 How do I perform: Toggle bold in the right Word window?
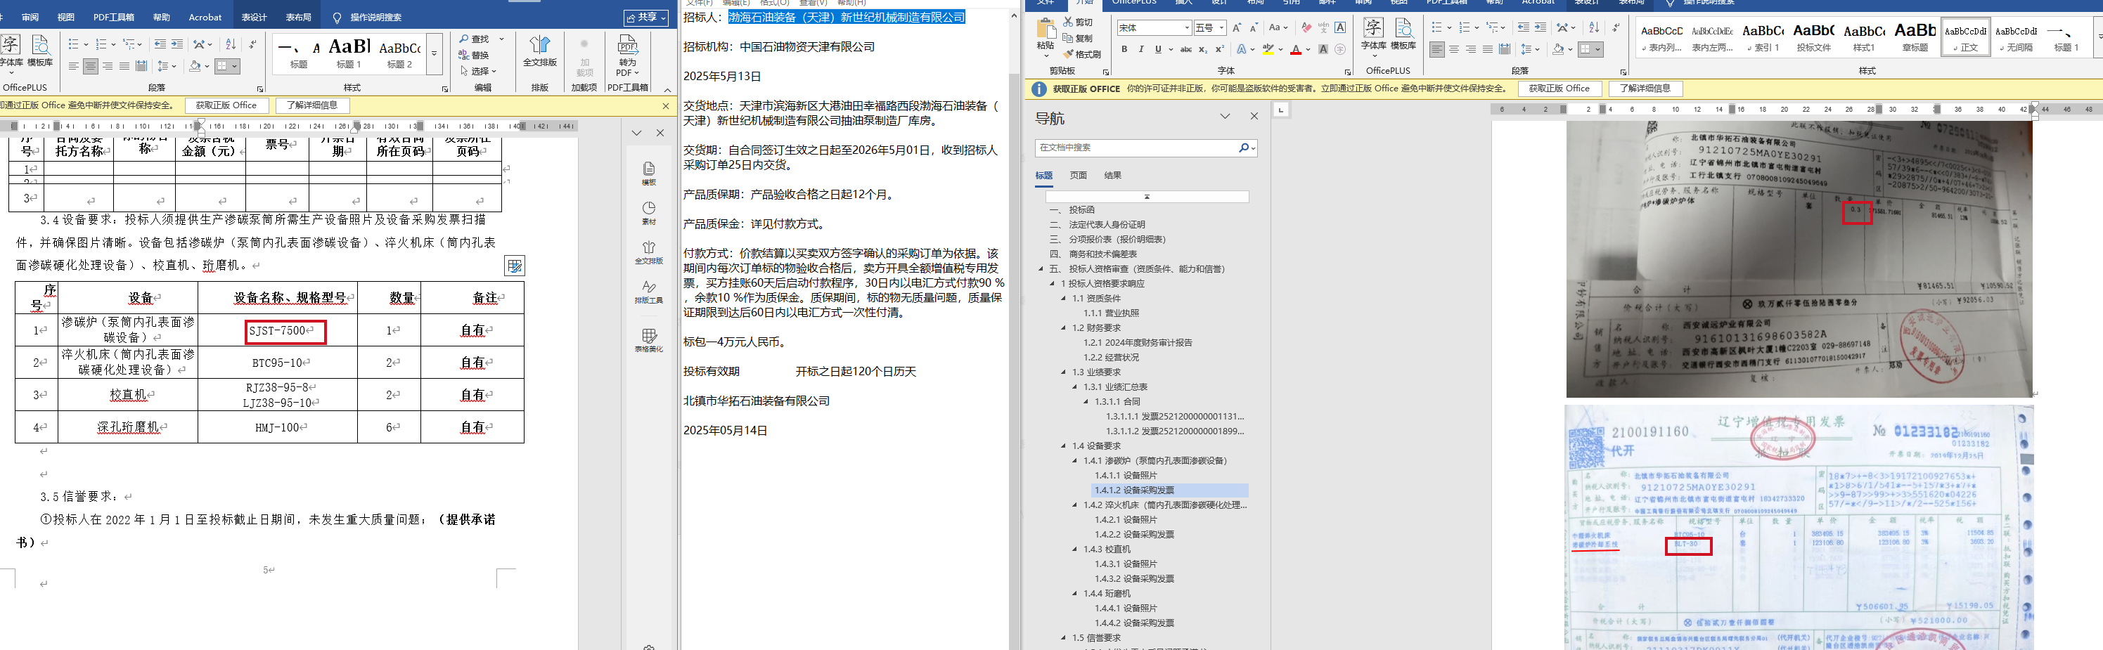click(x=1124, y=50)
